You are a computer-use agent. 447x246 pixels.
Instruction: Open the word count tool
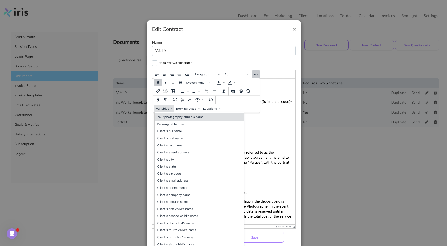pyautogui.click(x=224, y=91)
